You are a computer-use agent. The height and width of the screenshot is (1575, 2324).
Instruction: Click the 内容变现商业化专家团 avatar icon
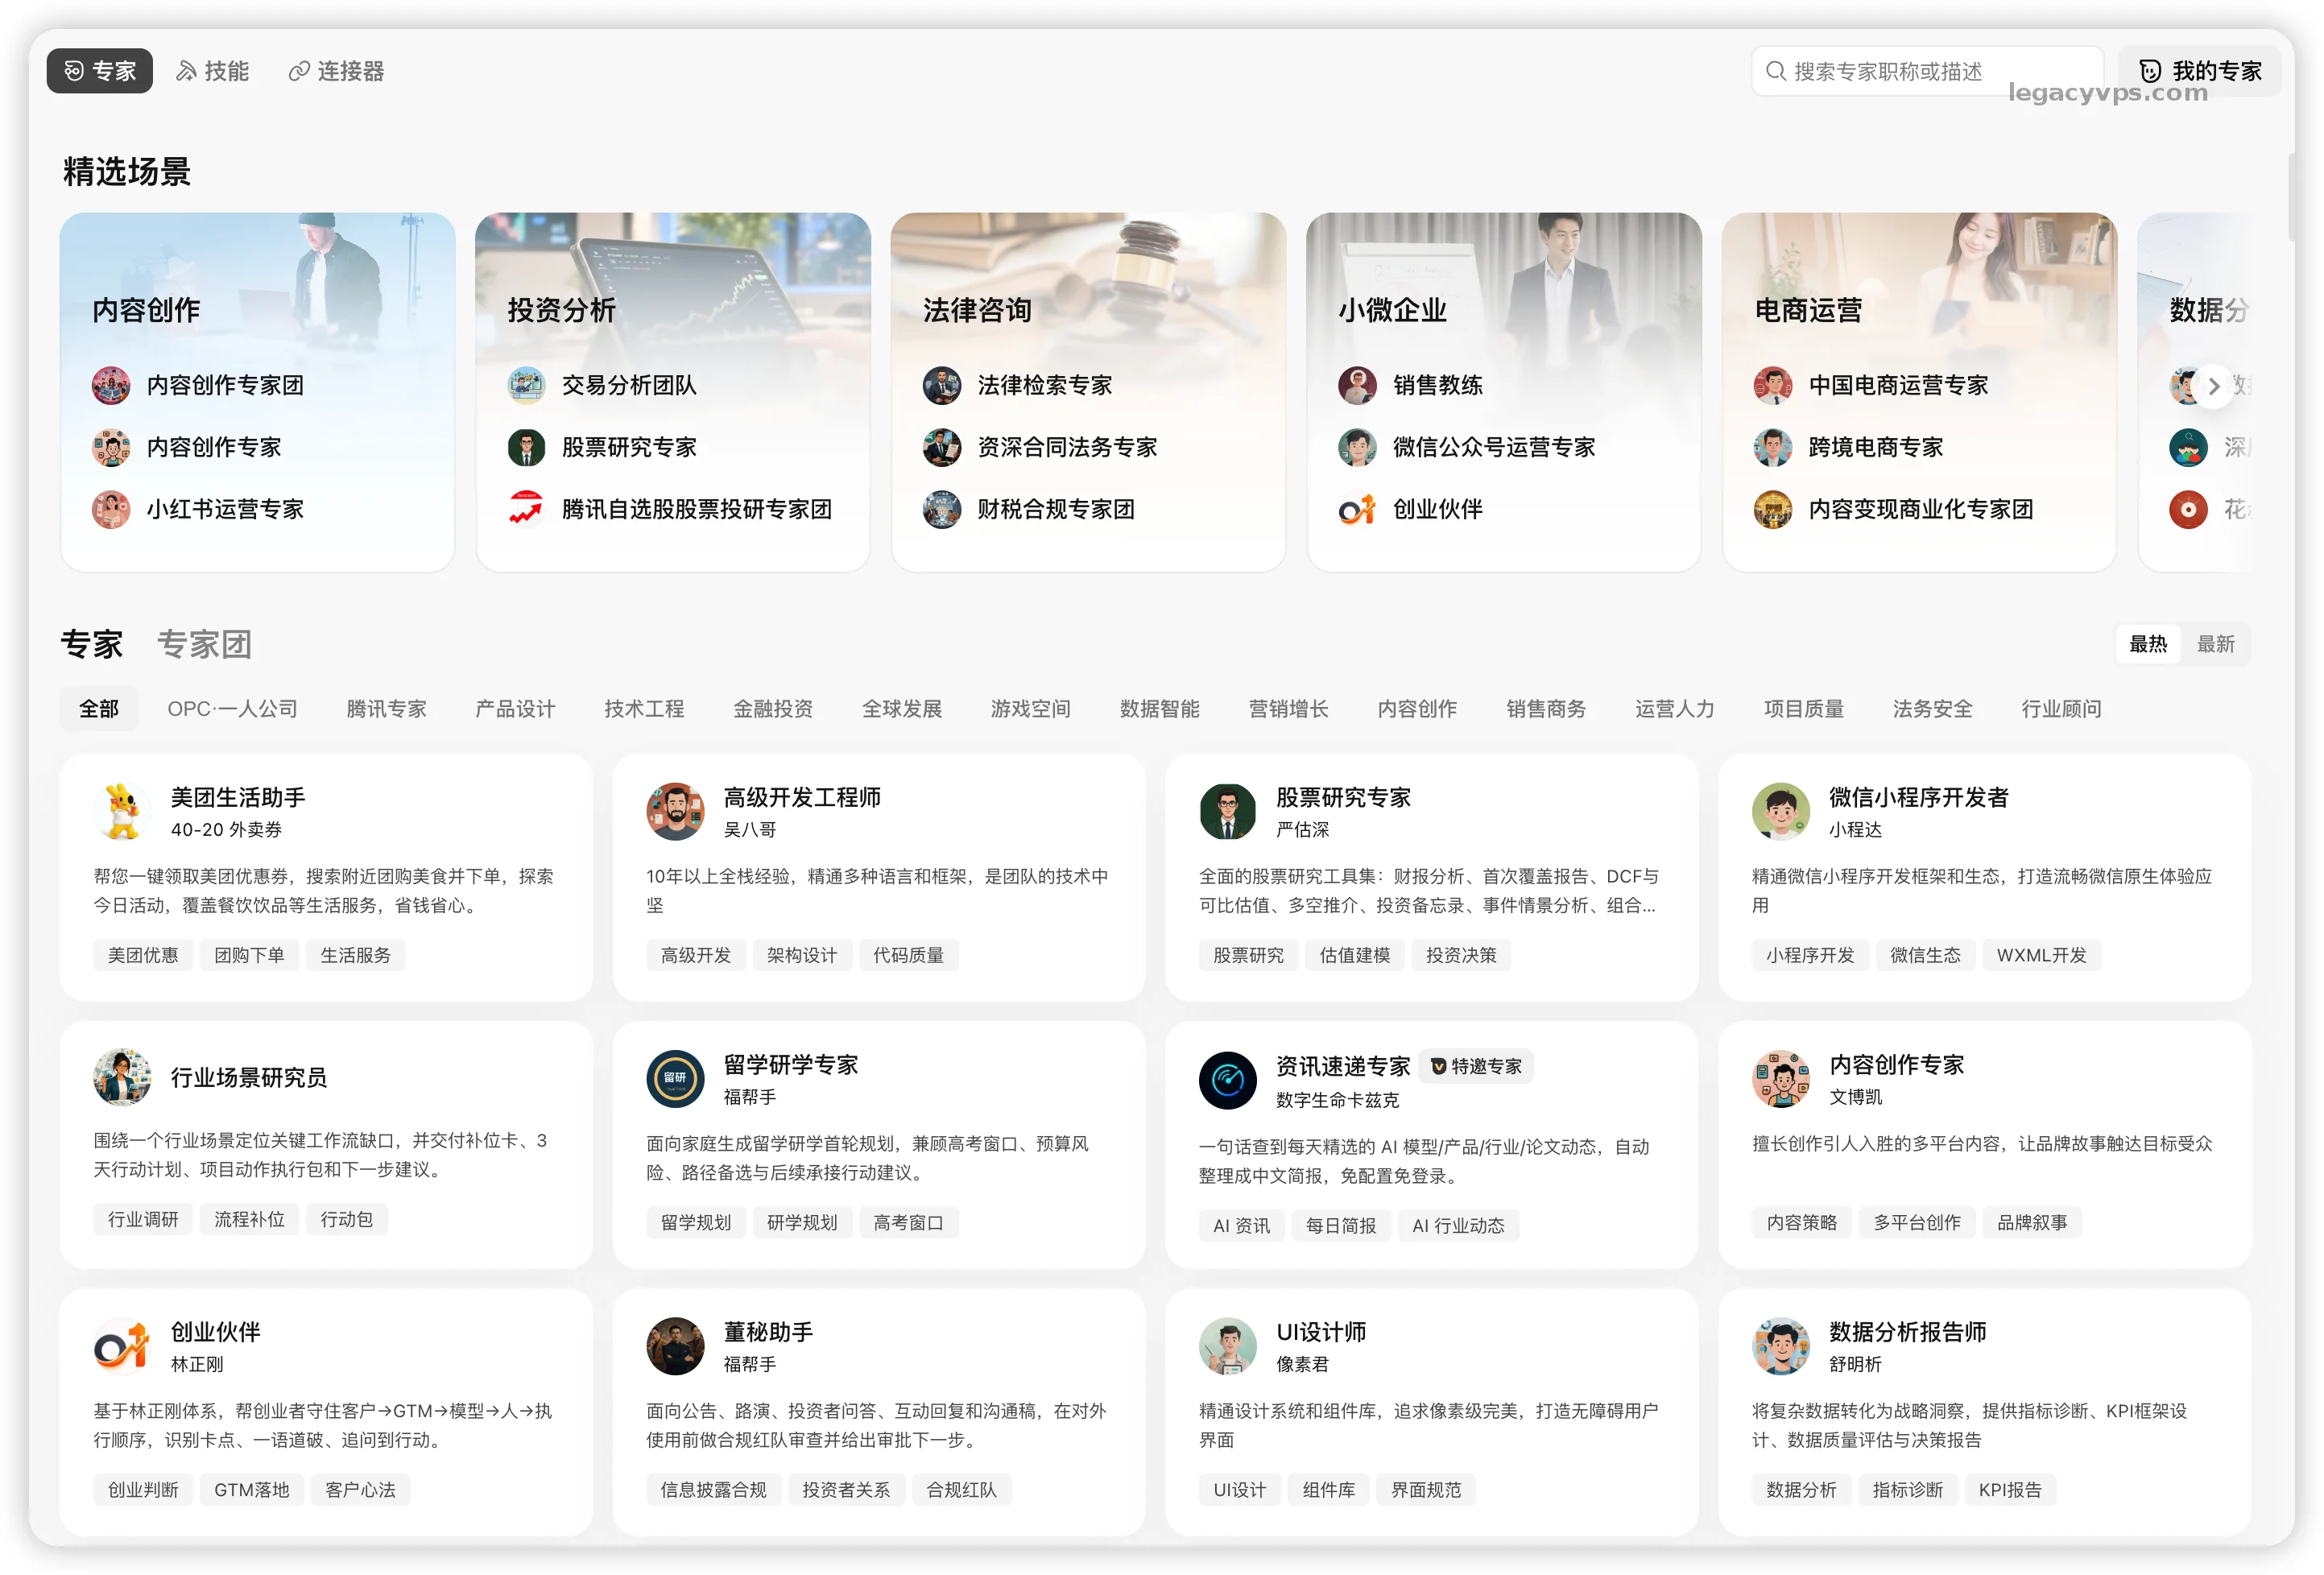[1772, 509]
